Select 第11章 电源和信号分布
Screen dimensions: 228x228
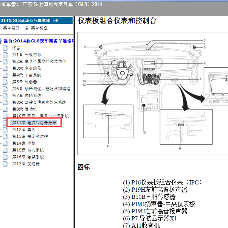click(34, 123)
